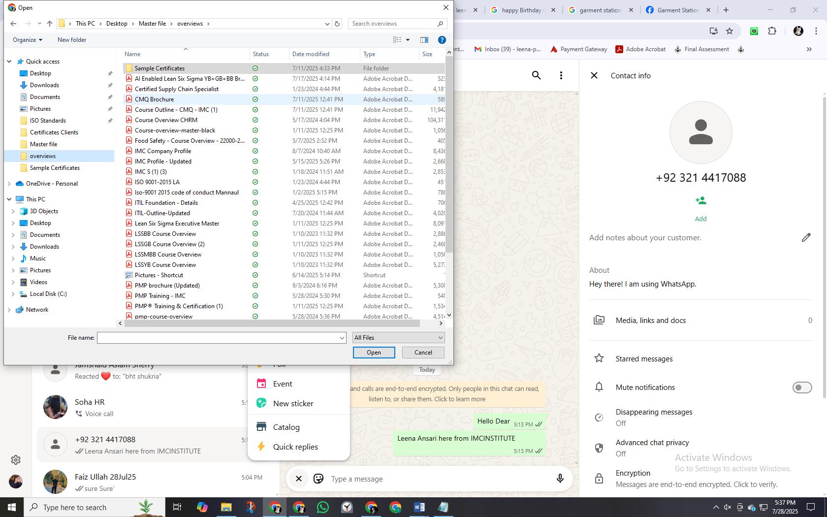
Task: Click the file list horizontal scrollbar
Action: pyautogui.click(x=272, y=323)
